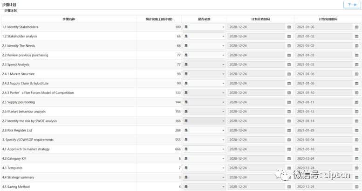Screen dimensions: 362x191
Task: Click completion date field showing 2021-03-18
Action: 324,149
